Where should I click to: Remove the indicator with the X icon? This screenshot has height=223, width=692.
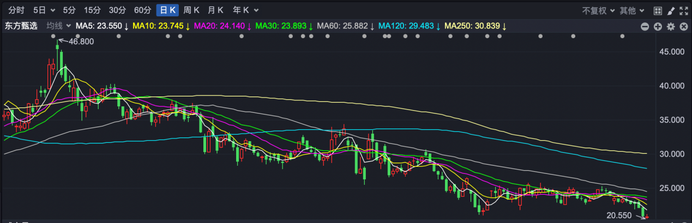[683, 26]
